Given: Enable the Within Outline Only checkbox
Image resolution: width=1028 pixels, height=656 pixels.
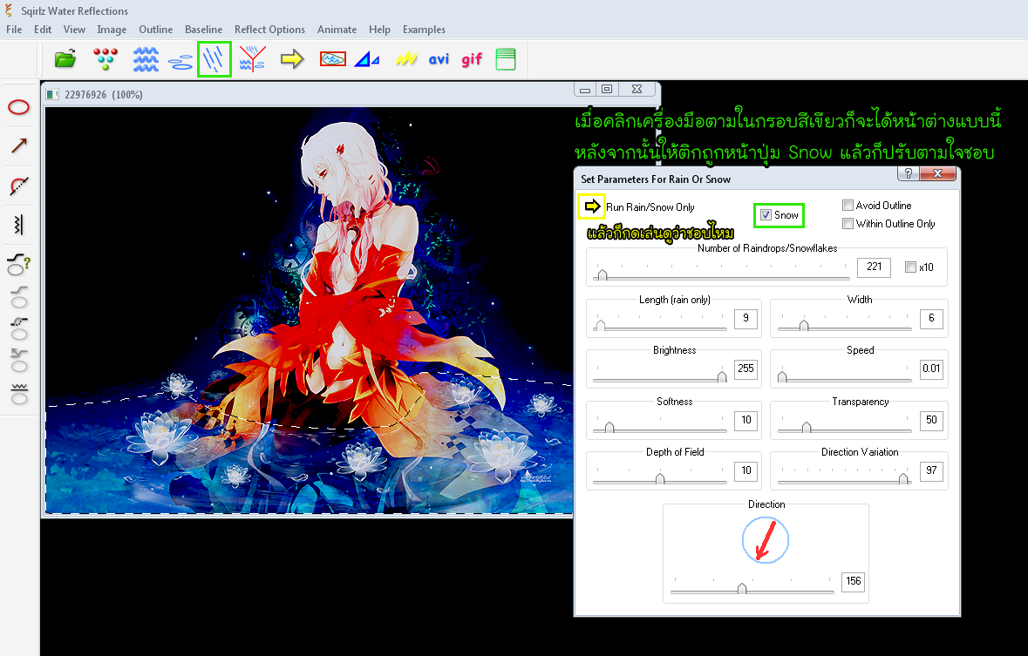Looking at the screenshot, I should 848,224.
